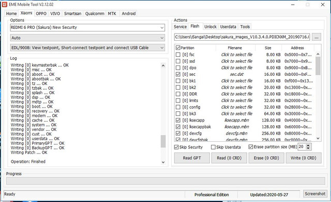Click the EME Mobile Tool app icon
The height and width of the screenshot is (202, 331).
click(x=5, y=4)
